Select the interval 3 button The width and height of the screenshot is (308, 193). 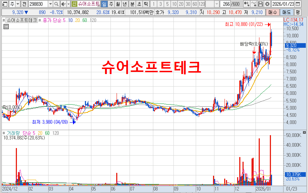pos(160,4)
